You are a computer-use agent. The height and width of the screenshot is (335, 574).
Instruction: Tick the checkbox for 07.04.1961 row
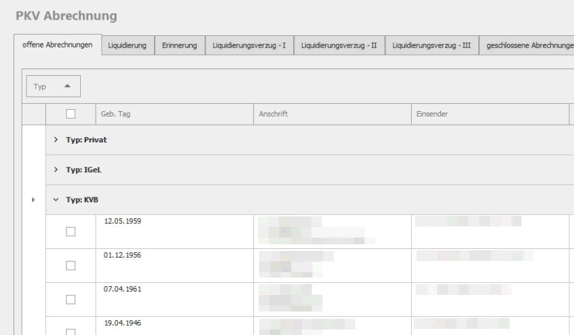click(69, 298)
